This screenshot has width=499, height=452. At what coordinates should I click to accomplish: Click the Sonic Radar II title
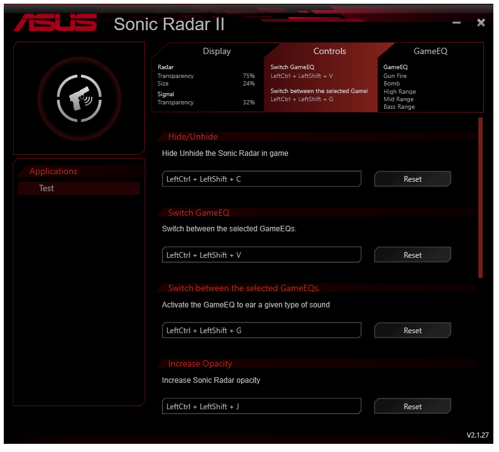[169, 25]
